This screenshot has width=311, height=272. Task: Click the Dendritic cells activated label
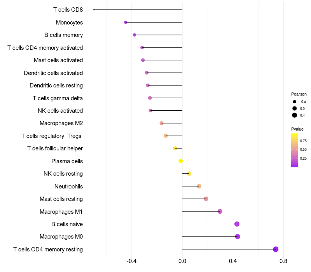pos(53,73)
